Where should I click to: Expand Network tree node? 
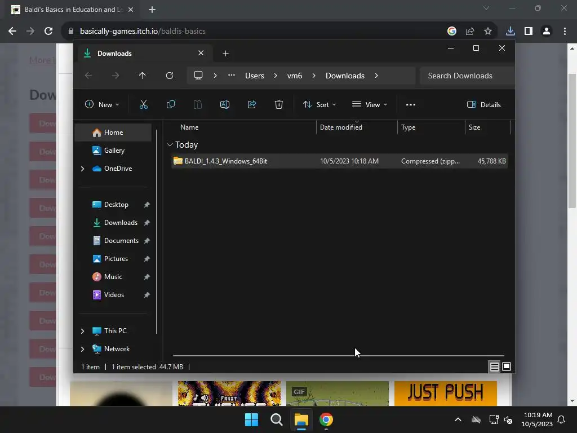82,349
